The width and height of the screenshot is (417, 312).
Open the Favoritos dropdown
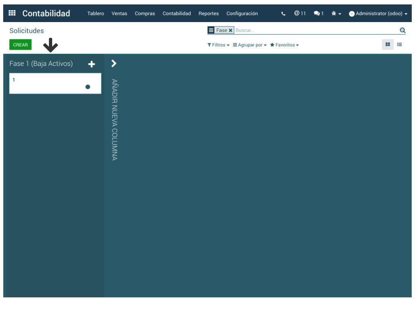point(284,45)
